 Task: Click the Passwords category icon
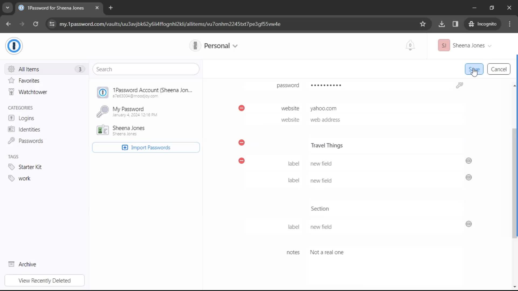click(x=11, y=141)
